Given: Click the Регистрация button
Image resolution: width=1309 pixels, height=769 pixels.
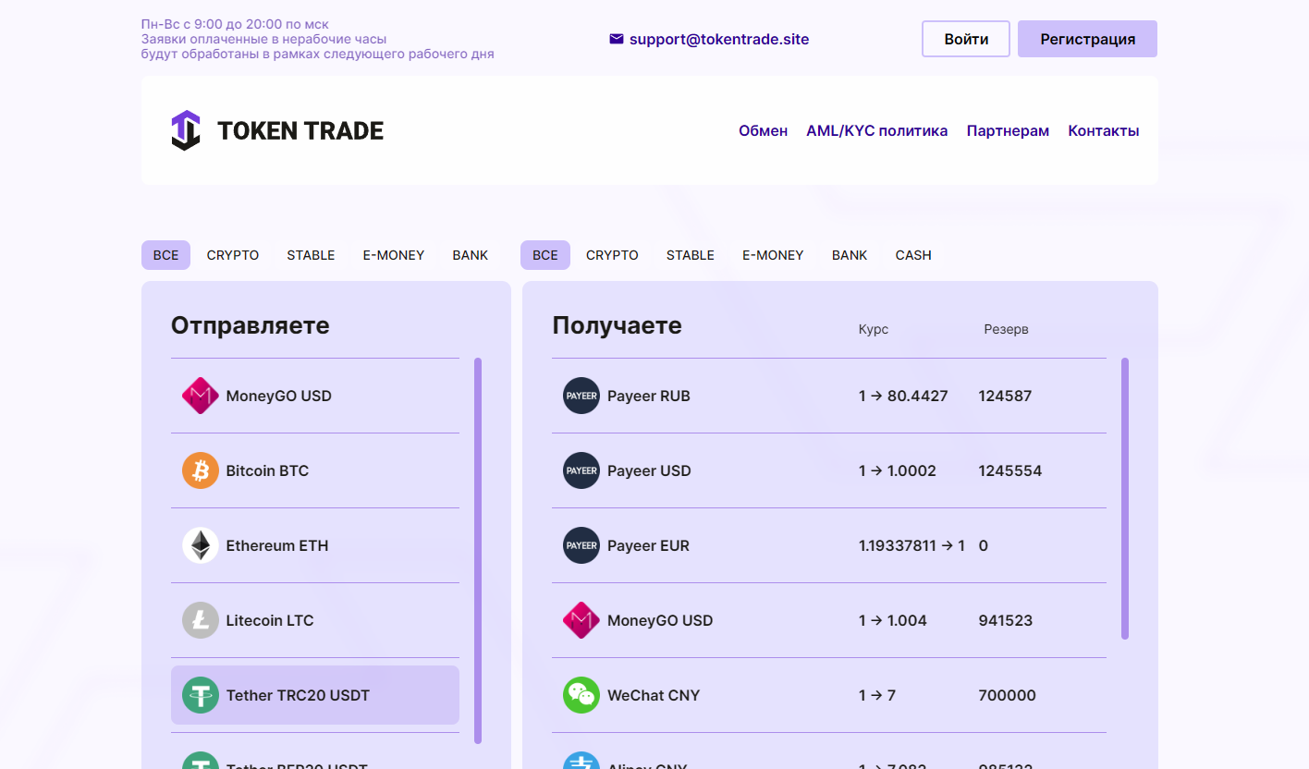Looking at the screenshot, I should pyautogui.click(x=1087, y=39).
